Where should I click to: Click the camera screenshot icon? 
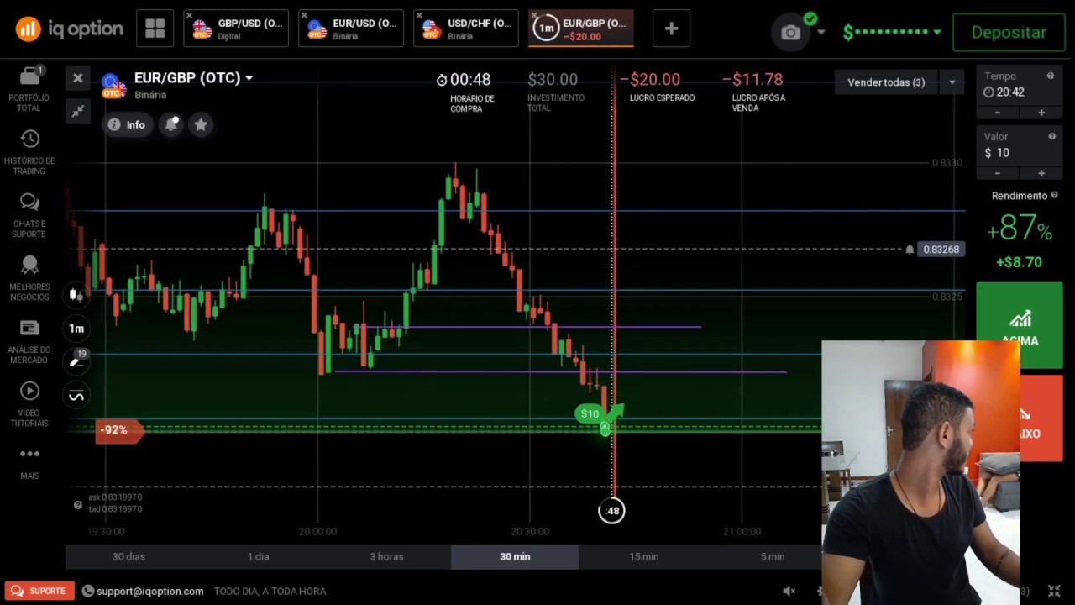[790, 32]
